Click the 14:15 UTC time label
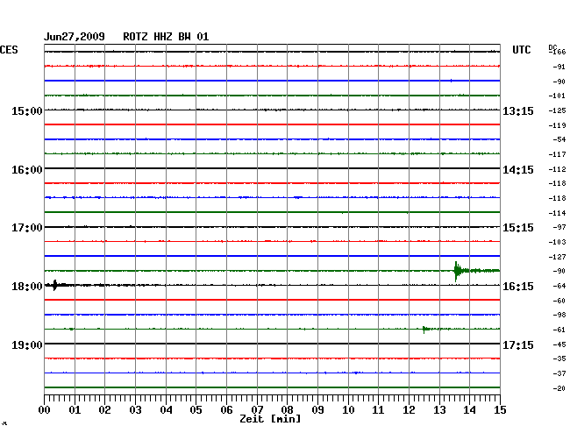The height and width of the screenshot is (433, 570). tap(518, 170)
